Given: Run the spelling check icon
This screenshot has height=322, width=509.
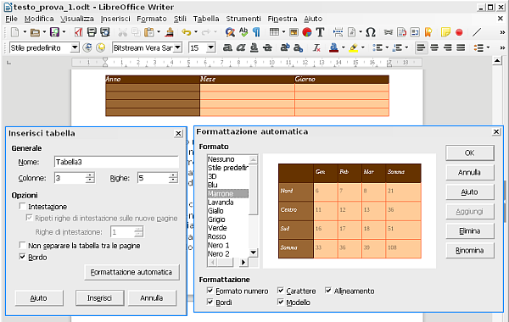Looking at the screenshot, I should (243, 32).
